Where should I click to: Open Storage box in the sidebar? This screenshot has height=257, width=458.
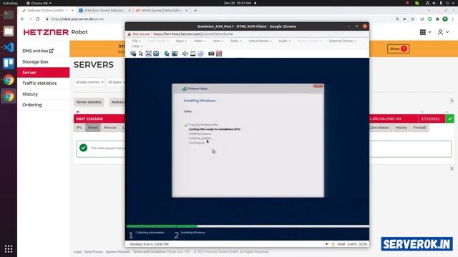pyautogui.click(x=35, y=62)
